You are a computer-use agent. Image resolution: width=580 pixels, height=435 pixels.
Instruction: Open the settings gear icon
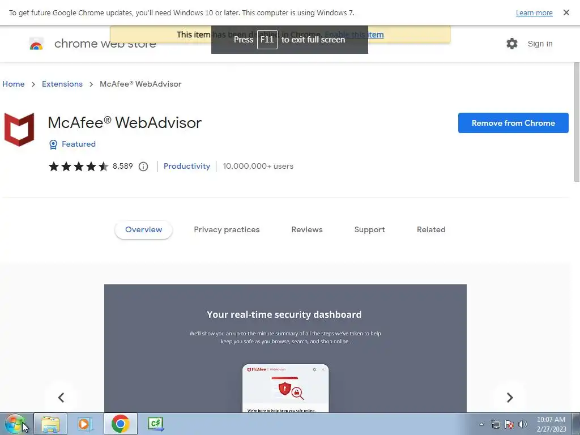coord(511,44)
